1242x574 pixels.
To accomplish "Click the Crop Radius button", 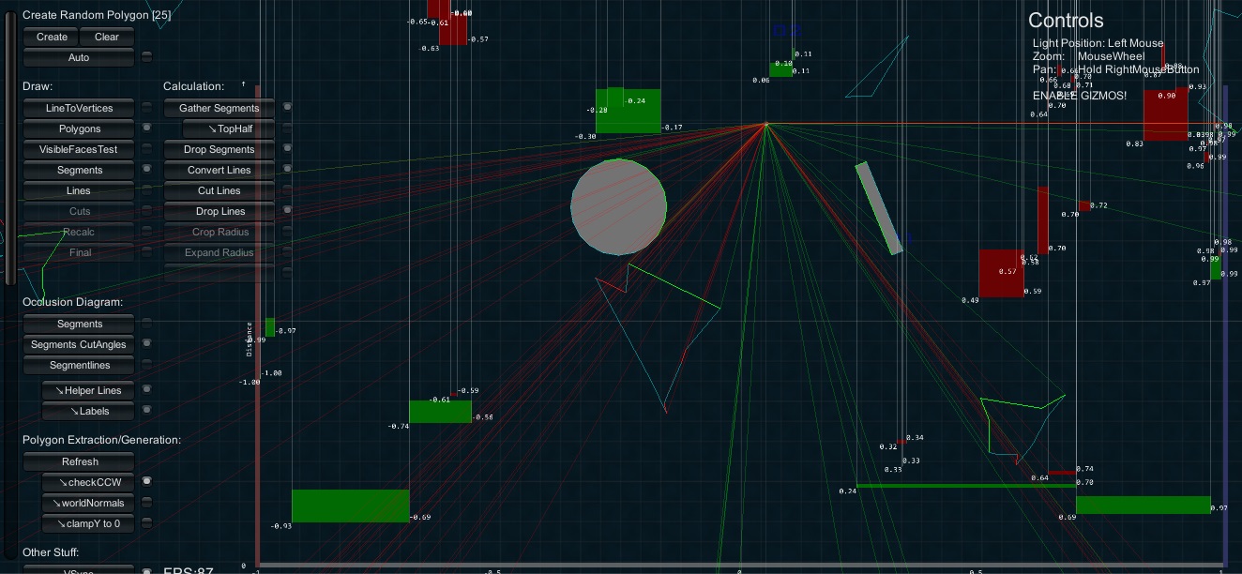I will (x=219, y=233).
